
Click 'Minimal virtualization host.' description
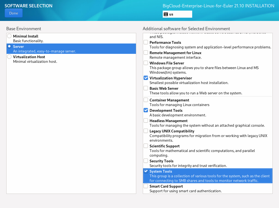click(35, 61)
